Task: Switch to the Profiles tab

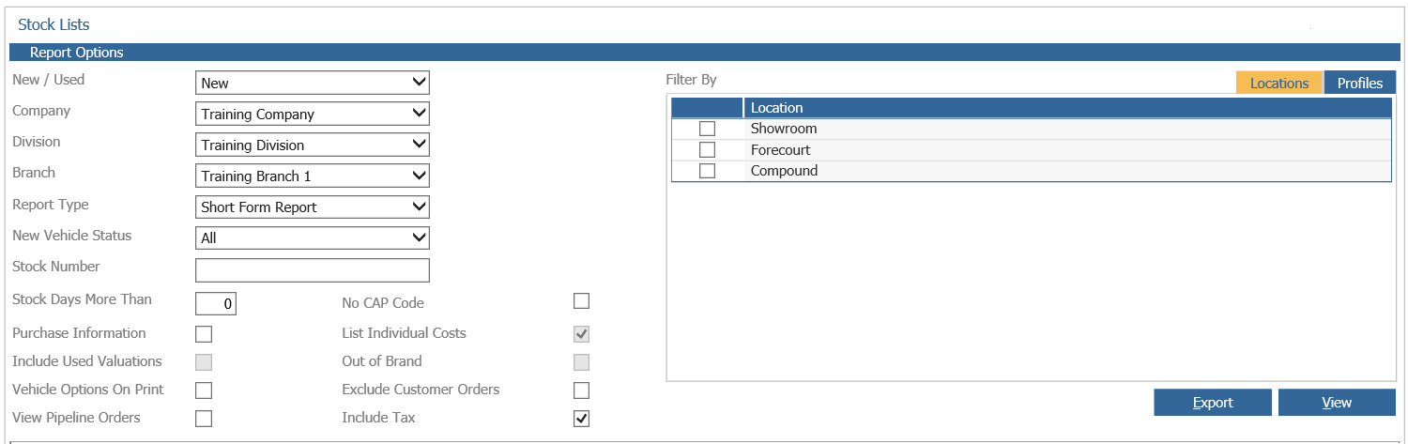Action: 1360,83
